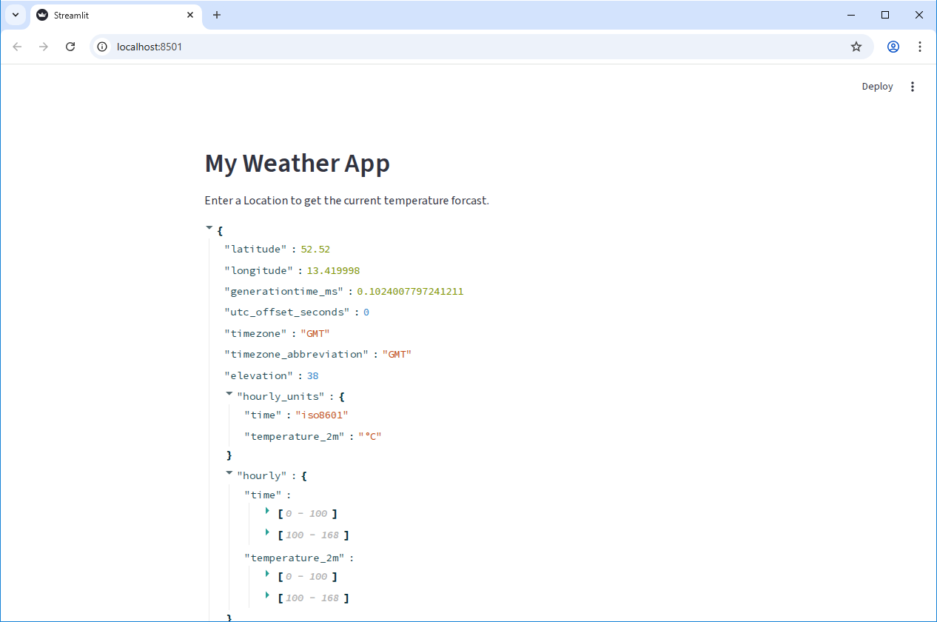Expand the temperature_2m array segment 0-100
The height and width of the screenshot is (622, 937).
coord(267,573)
